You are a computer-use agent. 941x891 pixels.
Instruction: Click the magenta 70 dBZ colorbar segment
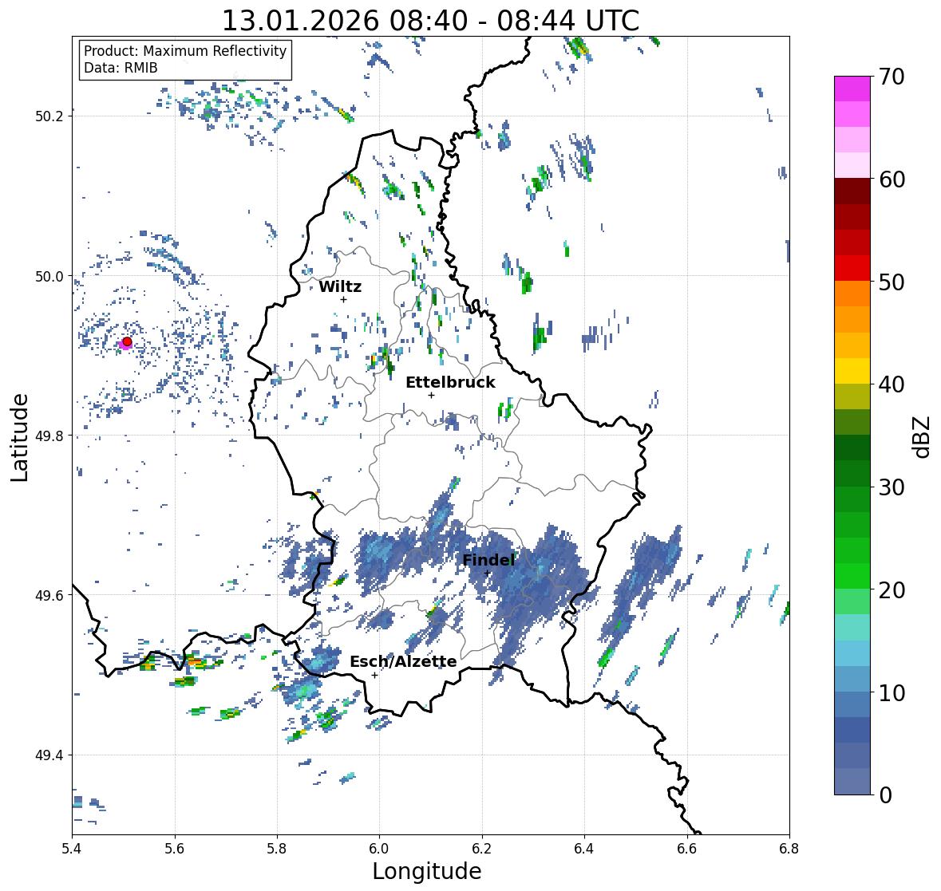[x=852, y=89]
